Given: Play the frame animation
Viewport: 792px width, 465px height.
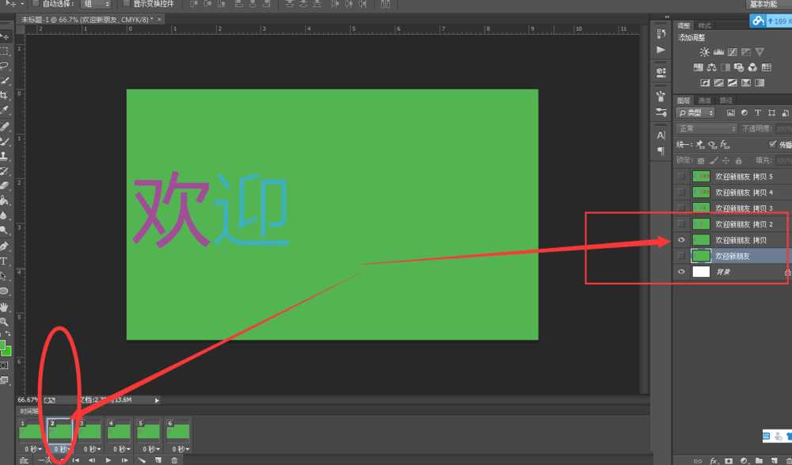Looking at the screenshot, I should pyautogui.click(x=108, y=459).
